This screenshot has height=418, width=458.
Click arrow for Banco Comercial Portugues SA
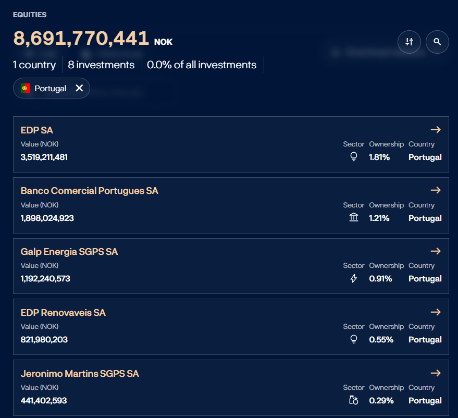click(436, 190)
